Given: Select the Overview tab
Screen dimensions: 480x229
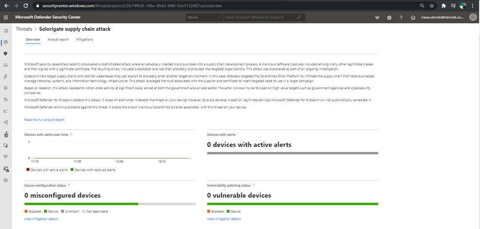Looking at the screenshot, I should (x=33, y=39).
